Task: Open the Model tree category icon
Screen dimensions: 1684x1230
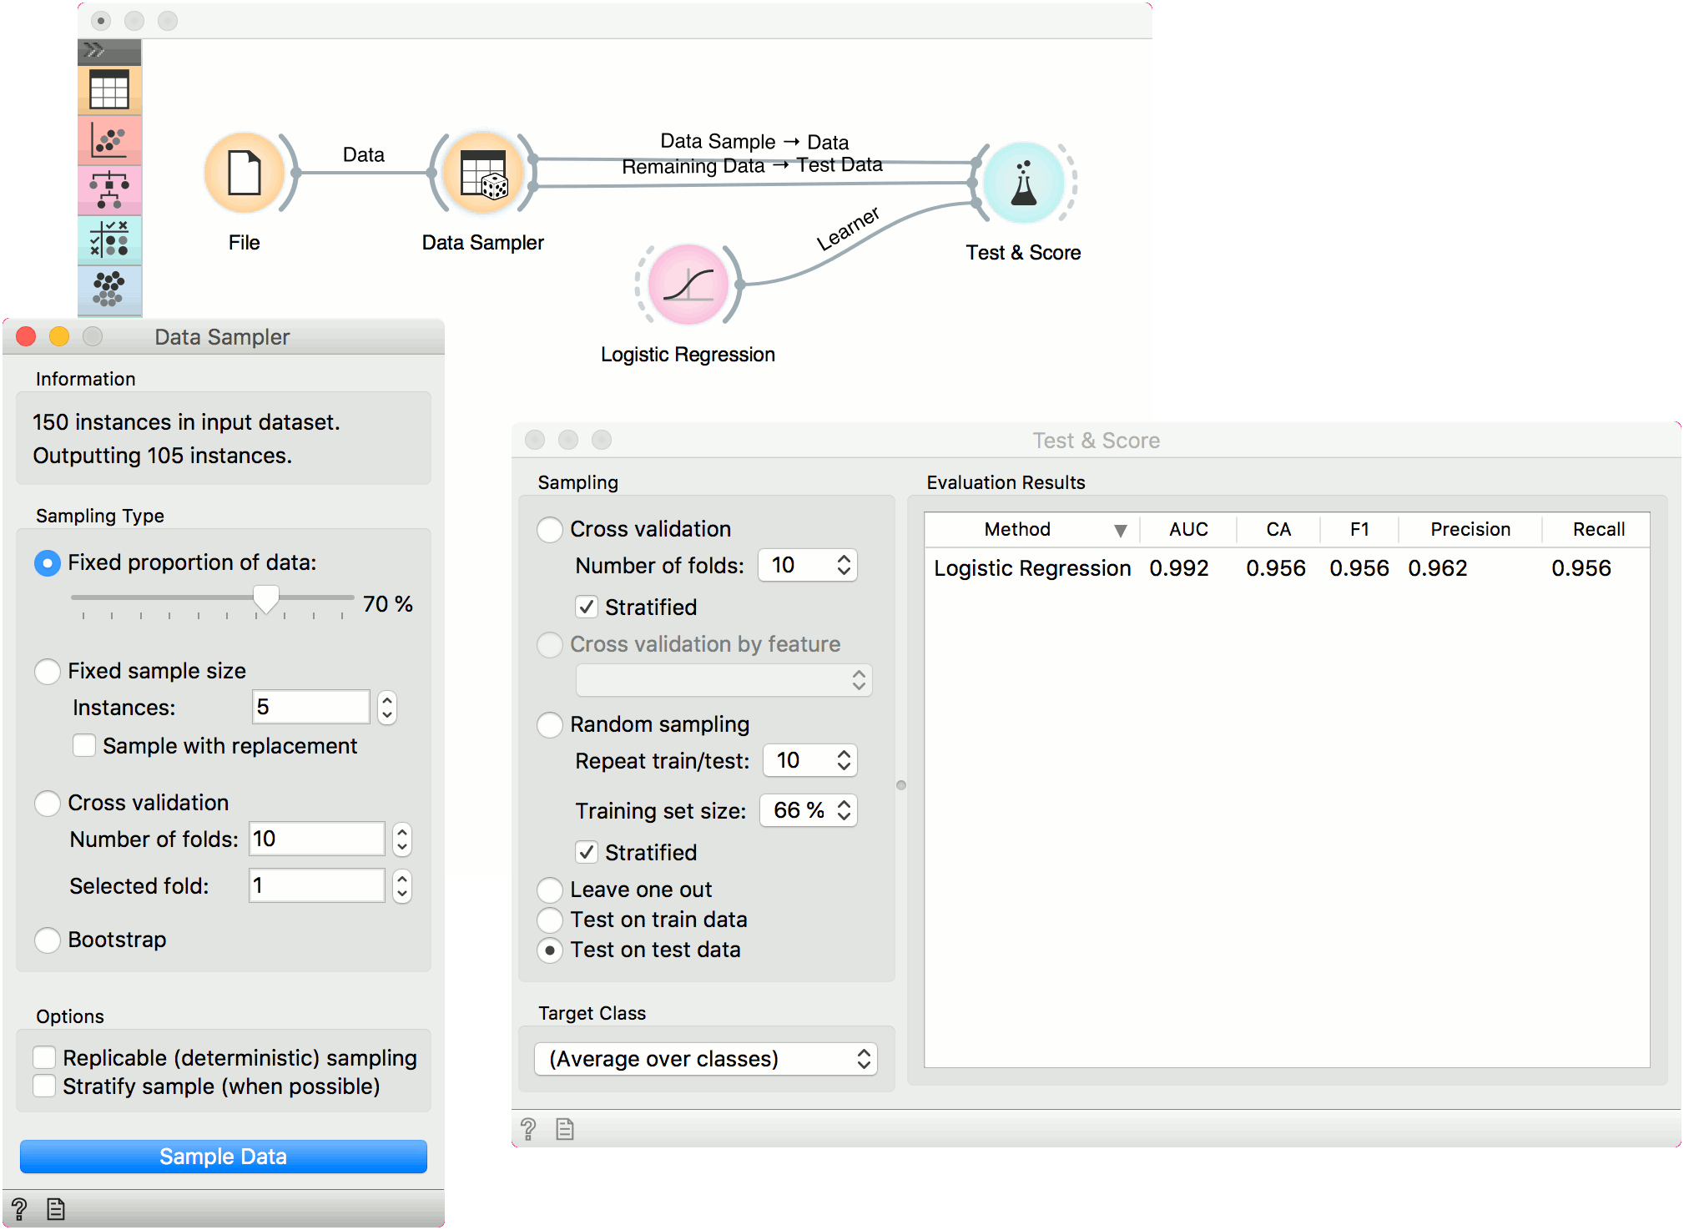Action: pyautogui.click(x=109, y=190)
